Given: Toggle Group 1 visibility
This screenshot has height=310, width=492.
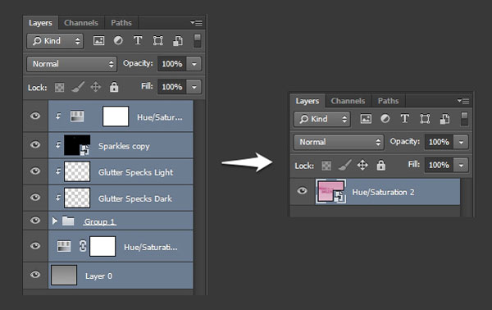Looking at the screenshot, I should (x=35, y=221).
